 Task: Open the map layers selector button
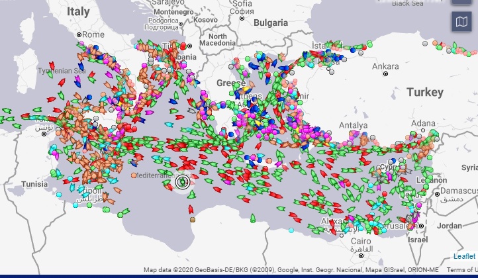(x=462, y=23)
